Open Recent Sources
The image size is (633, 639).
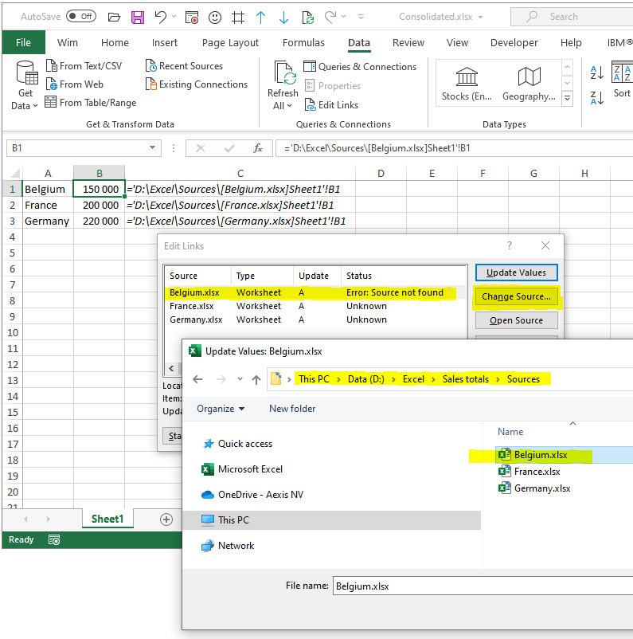[x=185, y=65]
